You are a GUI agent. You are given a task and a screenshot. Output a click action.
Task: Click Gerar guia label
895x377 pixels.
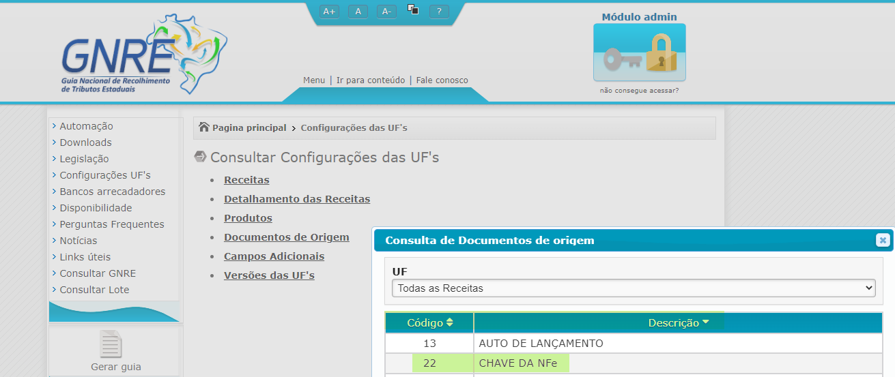[x=116, y=367]
